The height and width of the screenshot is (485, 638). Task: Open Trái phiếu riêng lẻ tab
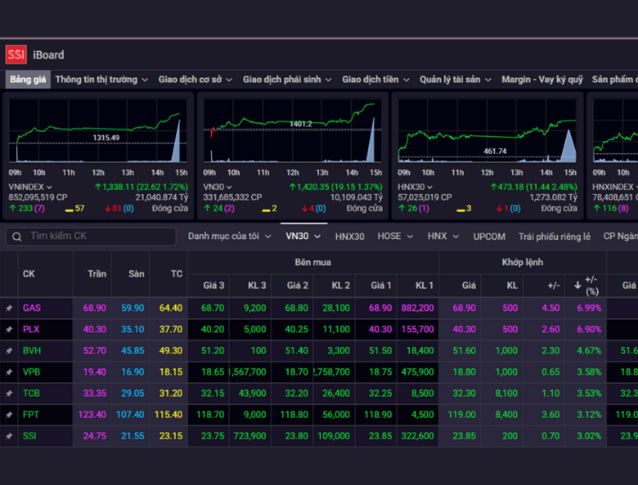click(x=554, y=237)
